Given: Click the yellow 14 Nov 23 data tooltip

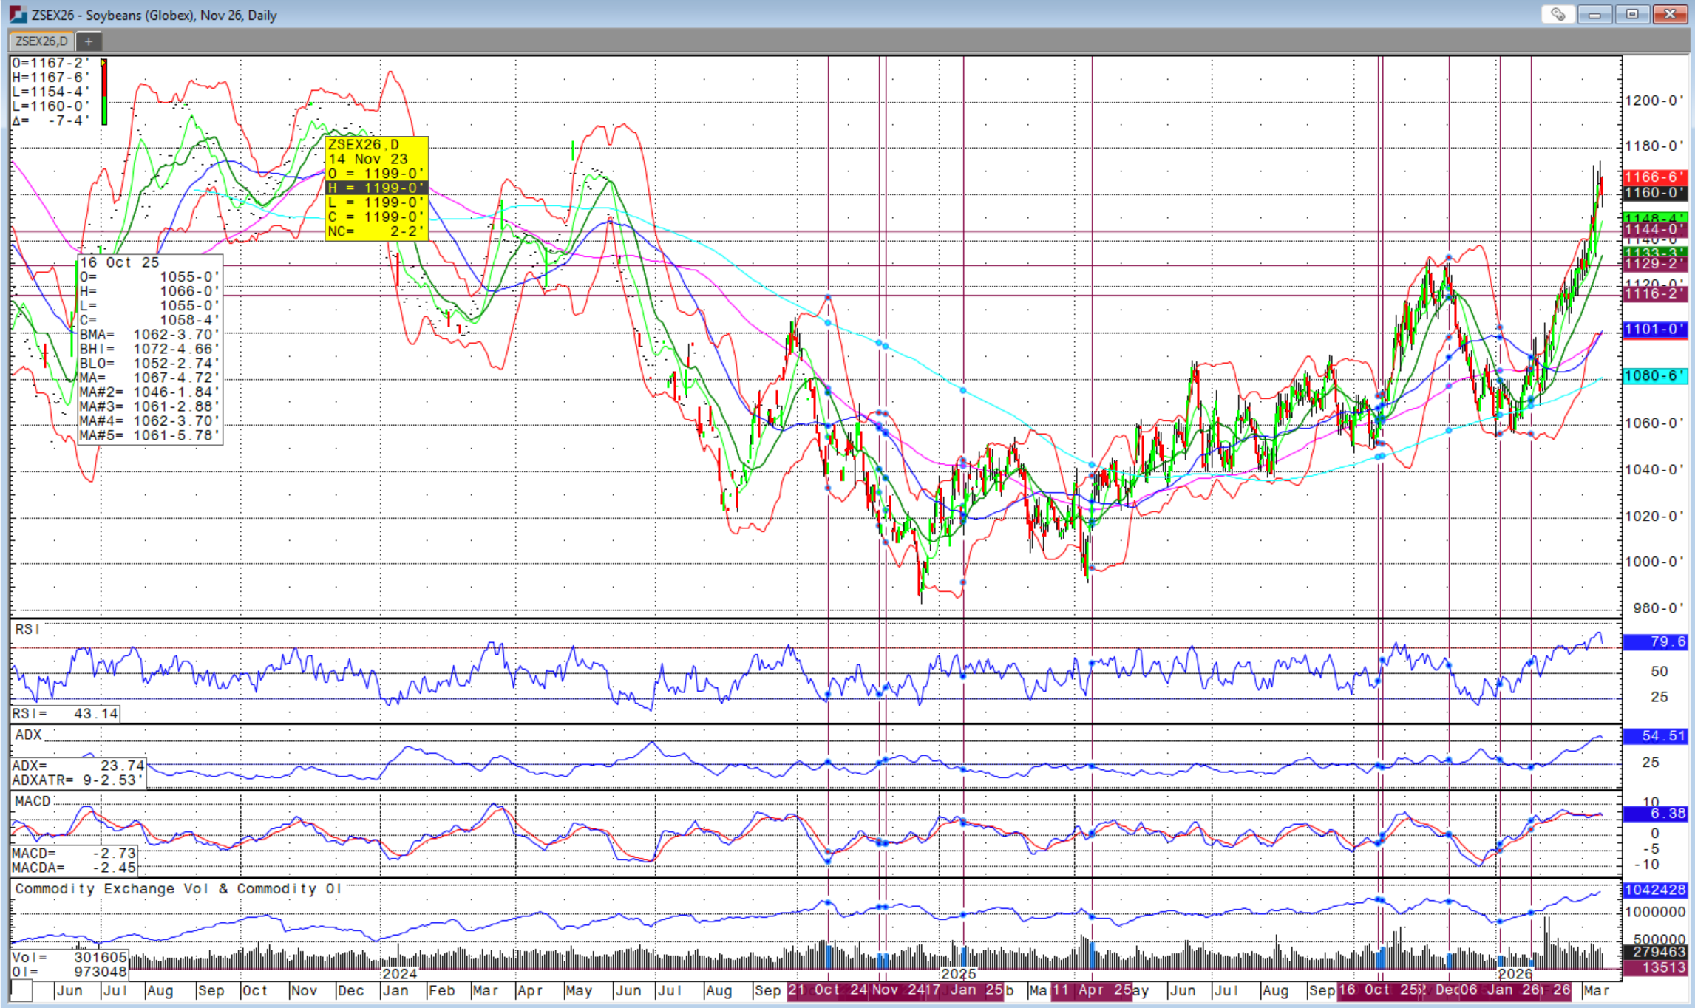Looking at the screenshot, I should pyautogui.click(x=376, y=188).
